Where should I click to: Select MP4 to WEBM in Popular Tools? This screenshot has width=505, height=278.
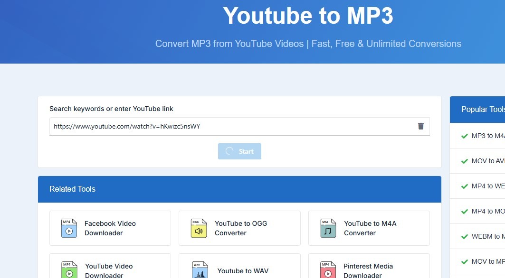pyautogui.click(x=477, y=186)
